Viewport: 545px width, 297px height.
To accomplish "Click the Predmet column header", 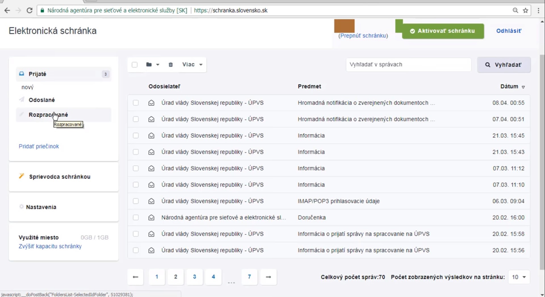I will click(309, 86).
